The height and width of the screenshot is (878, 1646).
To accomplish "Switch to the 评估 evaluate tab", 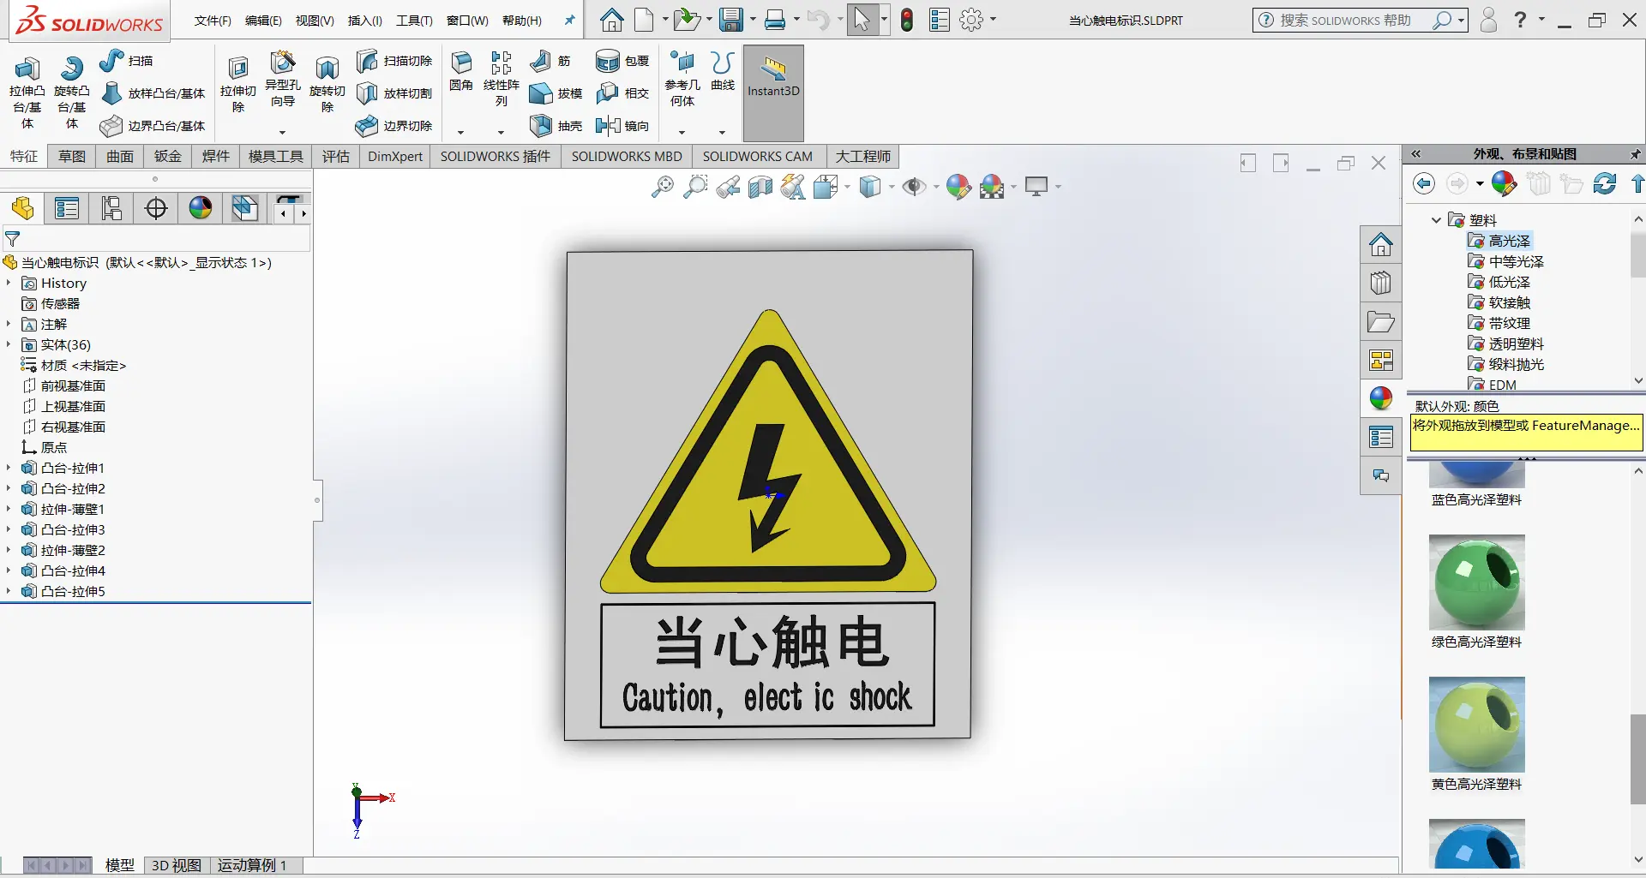I will [335, 156].
